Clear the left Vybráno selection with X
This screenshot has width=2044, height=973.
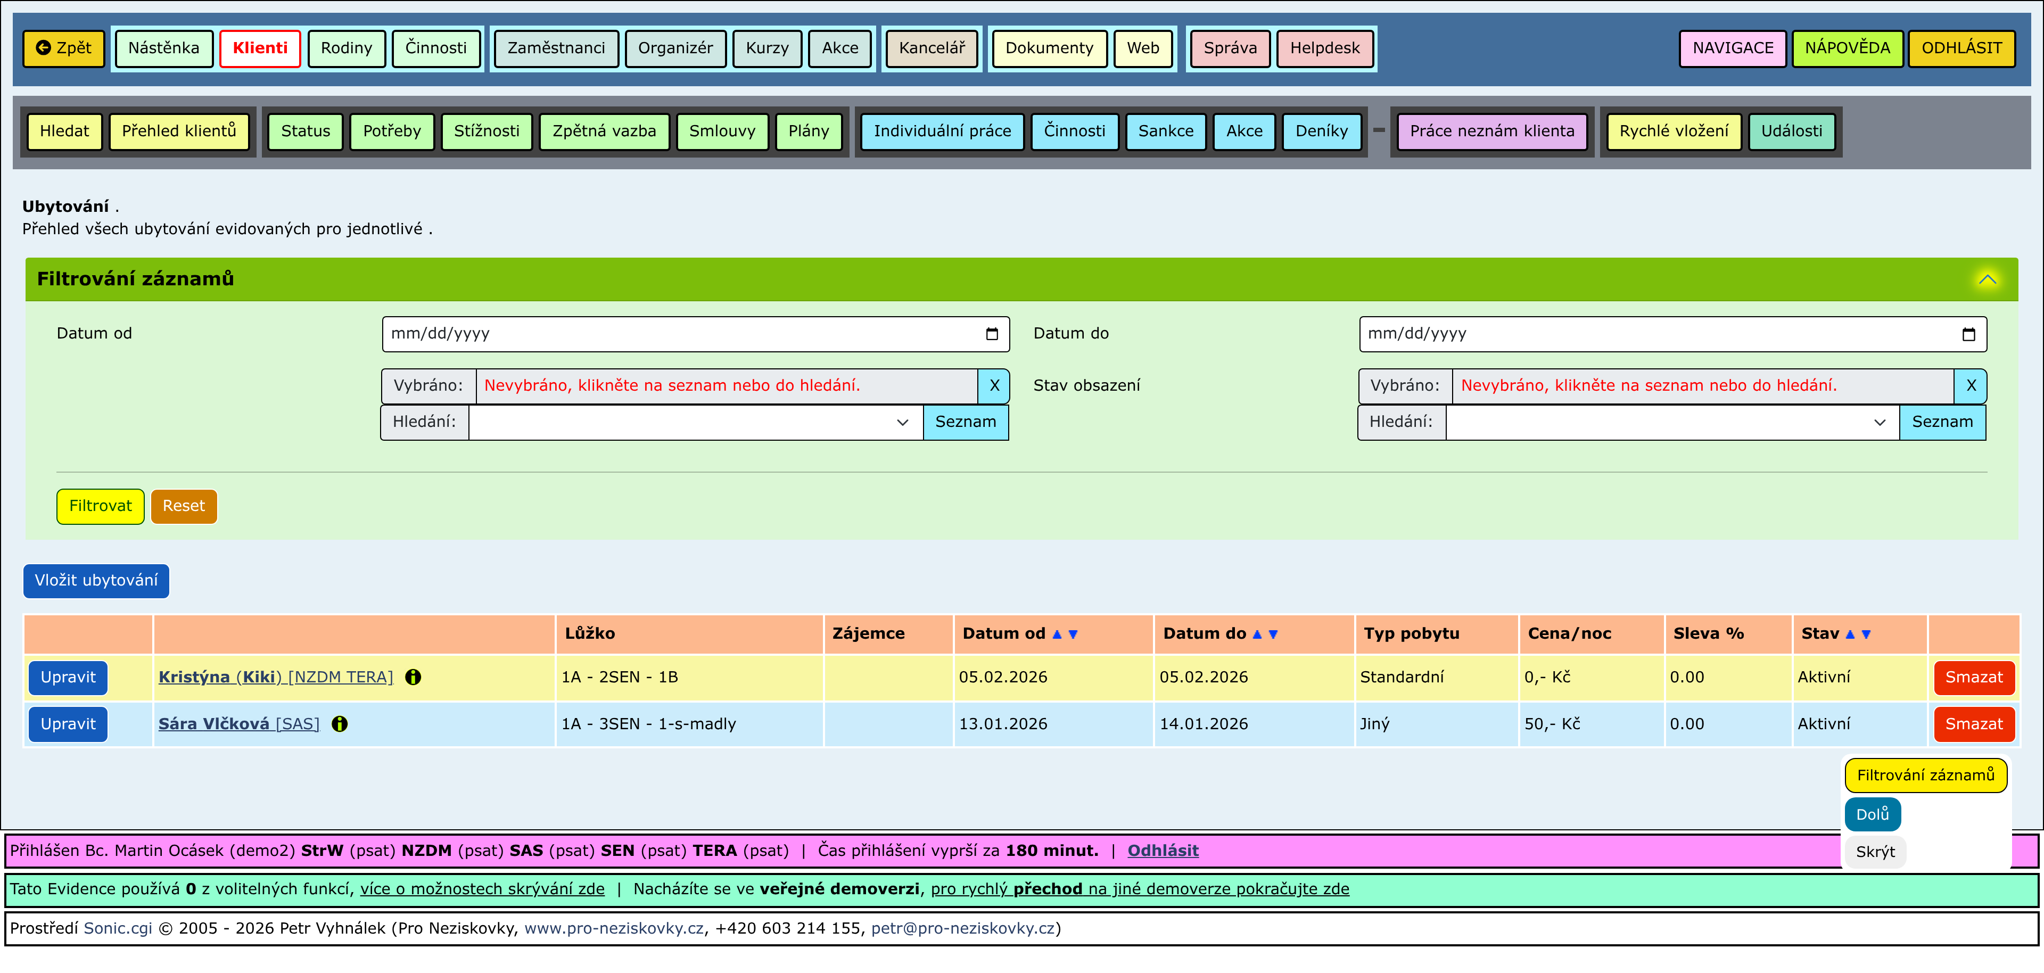pyautogui.click(x=994, y=386)
